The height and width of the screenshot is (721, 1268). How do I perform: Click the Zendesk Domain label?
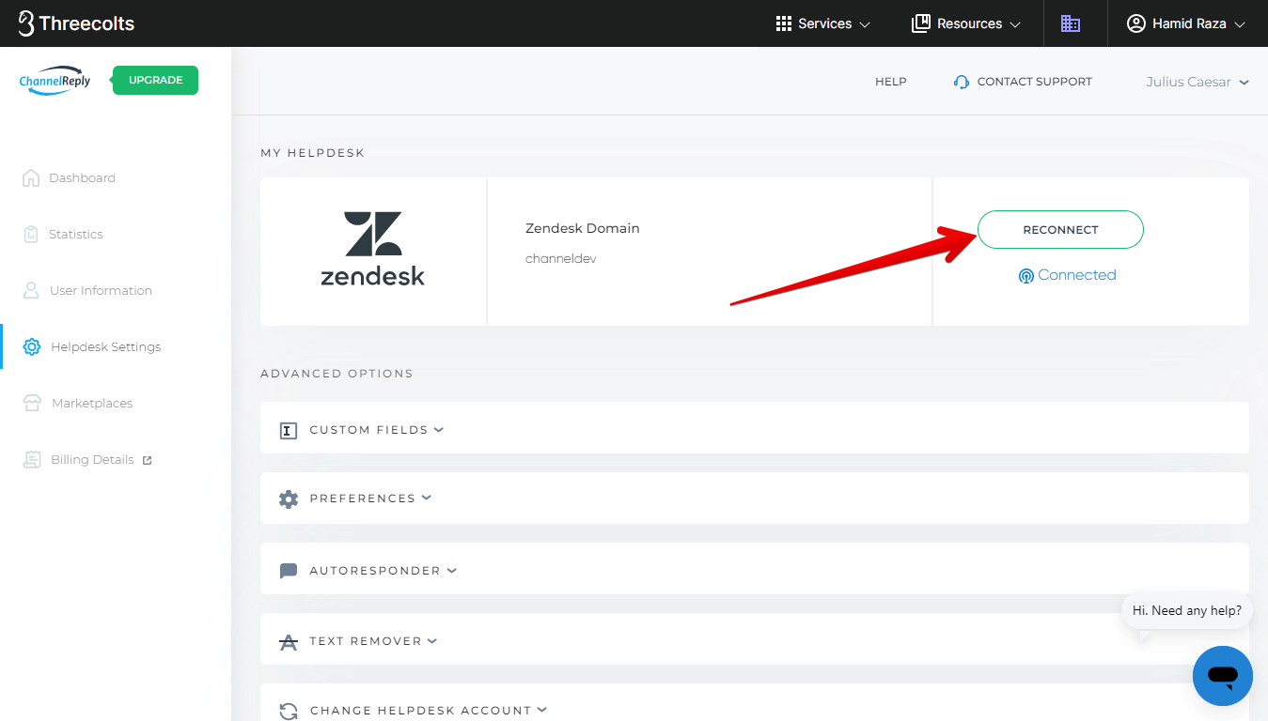pos(583,228)
